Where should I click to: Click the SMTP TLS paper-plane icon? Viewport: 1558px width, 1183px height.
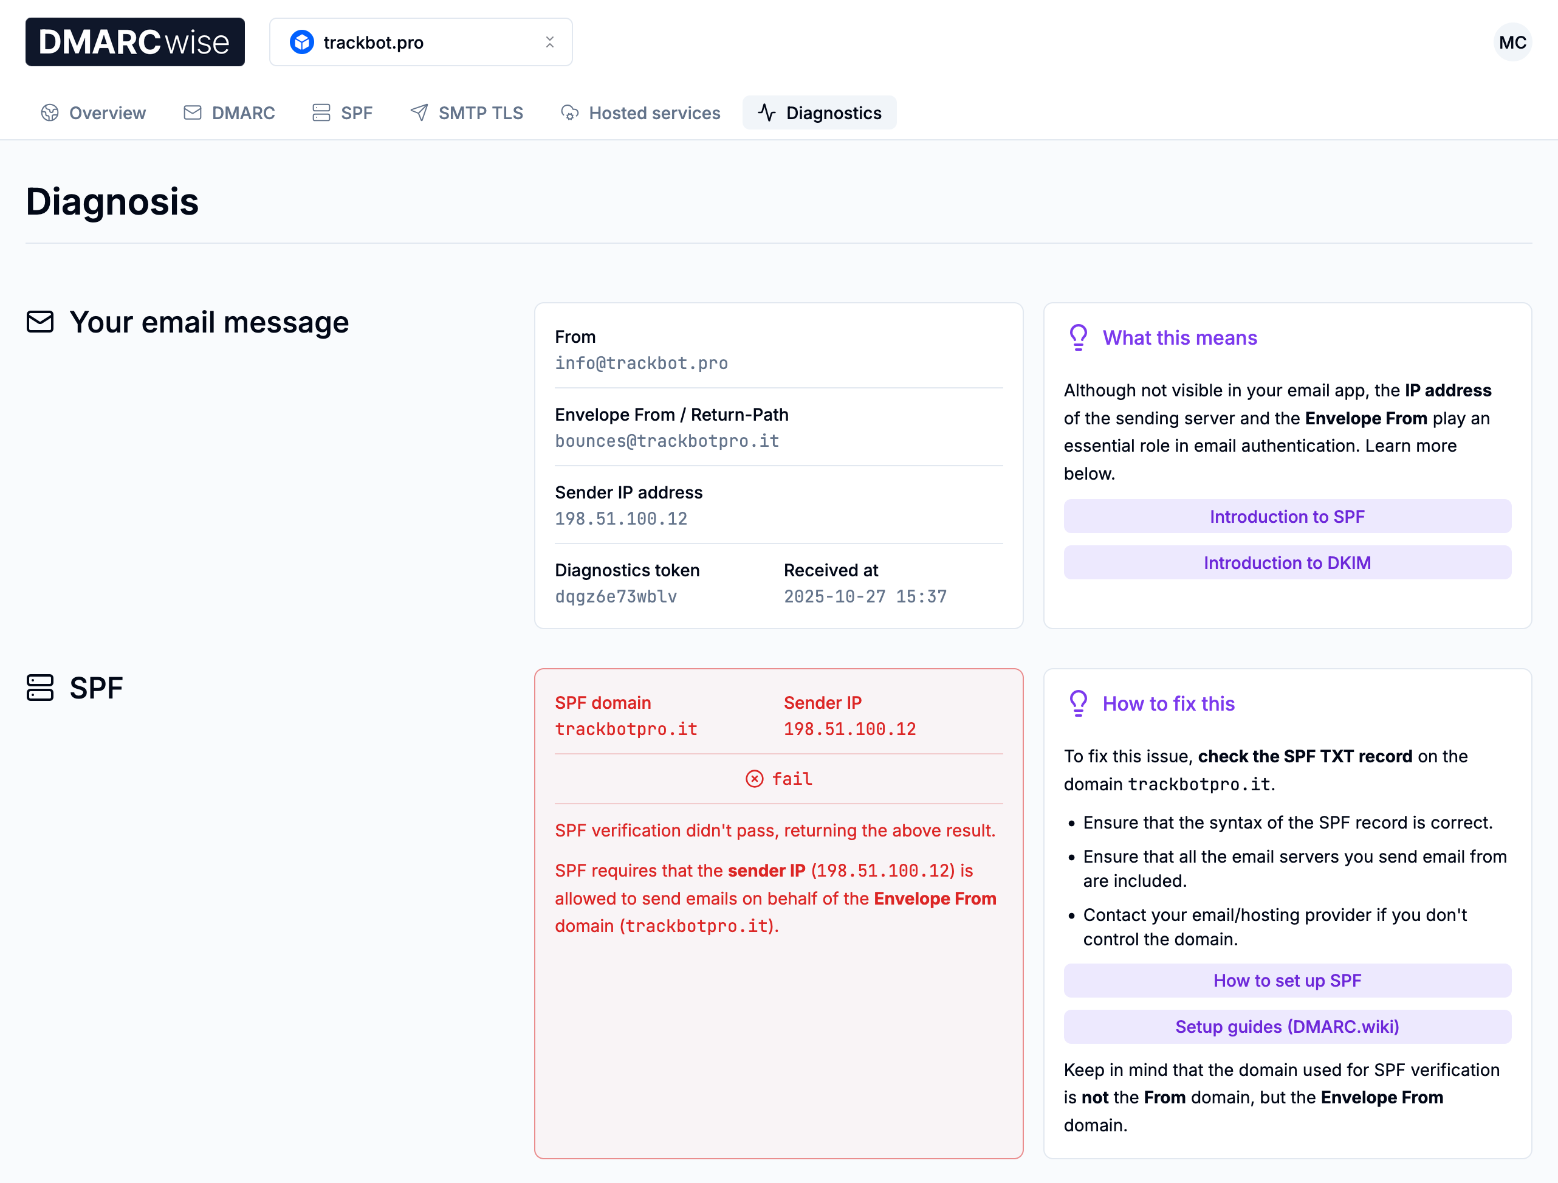pos(420,112)
